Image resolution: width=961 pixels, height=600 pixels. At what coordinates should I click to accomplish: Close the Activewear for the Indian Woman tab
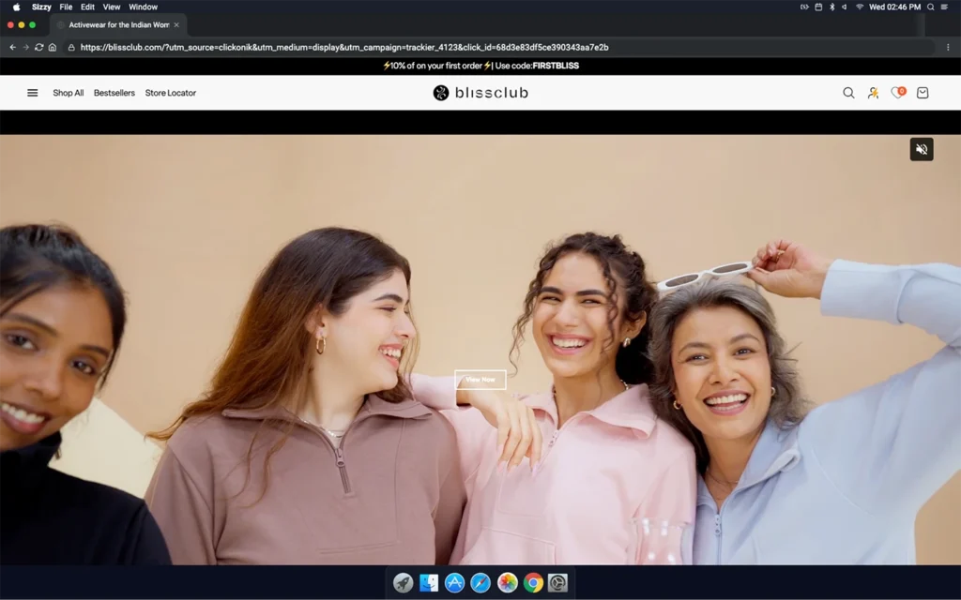(x=176, y=25)
